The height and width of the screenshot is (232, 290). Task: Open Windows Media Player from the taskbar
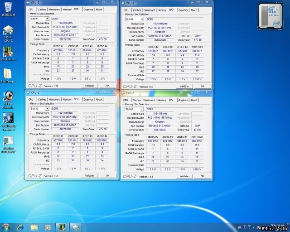click(x=48, y=227)
